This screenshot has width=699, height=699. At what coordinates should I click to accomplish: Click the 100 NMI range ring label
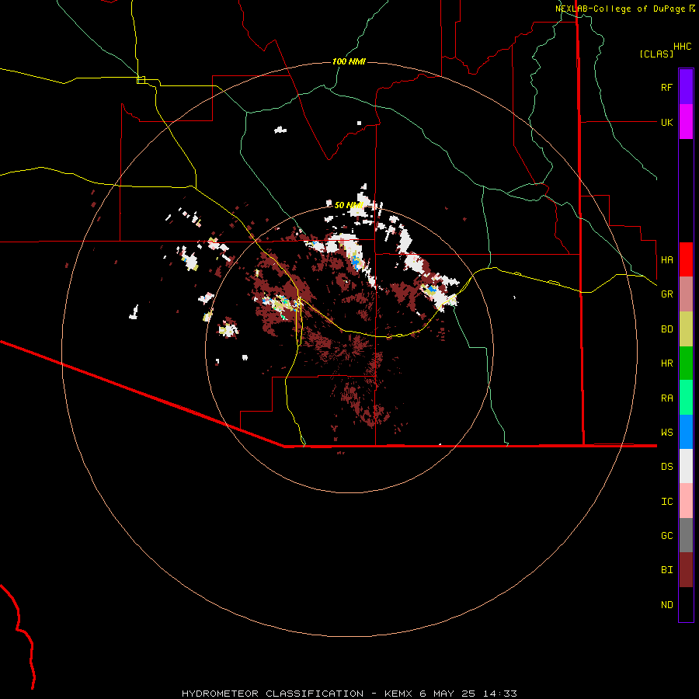[349, 61]
